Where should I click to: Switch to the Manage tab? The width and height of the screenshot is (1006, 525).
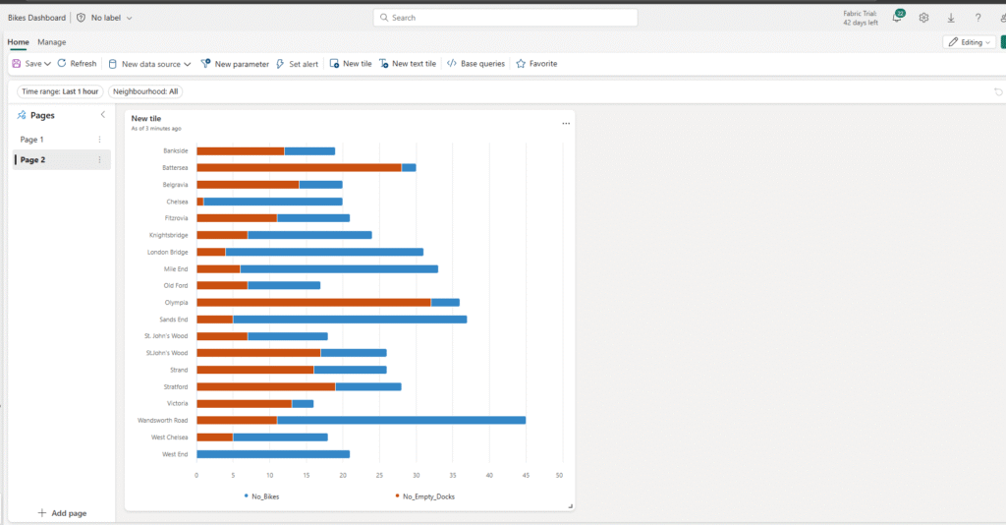52,42
